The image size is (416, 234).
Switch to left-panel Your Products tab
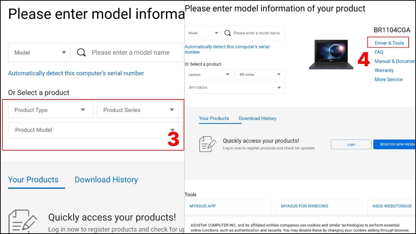33,180
